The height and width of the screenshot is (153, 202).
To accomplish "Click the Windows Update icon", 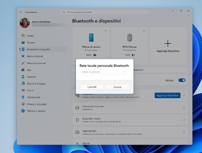I will 23,111.
